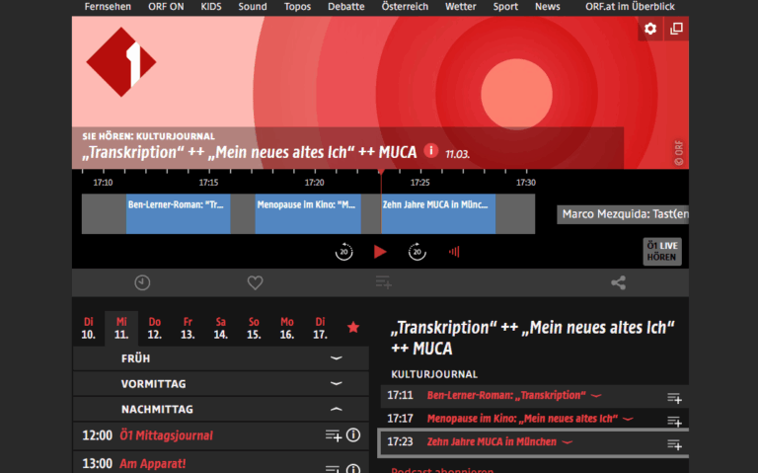The width and height of the screenshot is (758, 473).
Task: Click the Menopause im Kino timeline segment
Action: click(308, 213)
